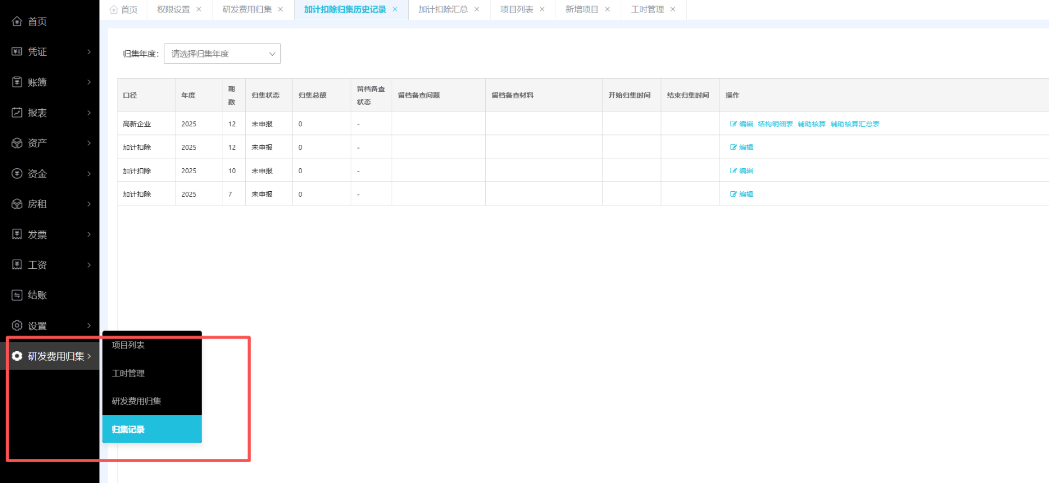Click the 资产 assets cube icon

pyautogui.click(x=17, y=143)
